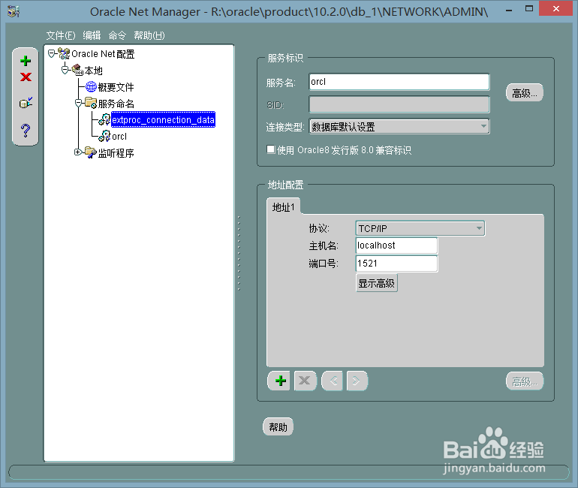Viewport: 578px width, 488px height.
Task: Maximize the Oracle Net Manager window
Action: pyautogui.click(x=529, y=9)
